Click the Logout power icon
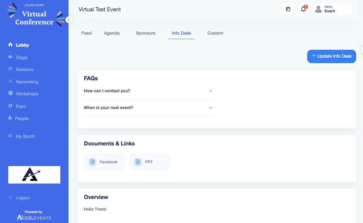The height and width of the screenshot is (223, 363). tap(10, 198)
